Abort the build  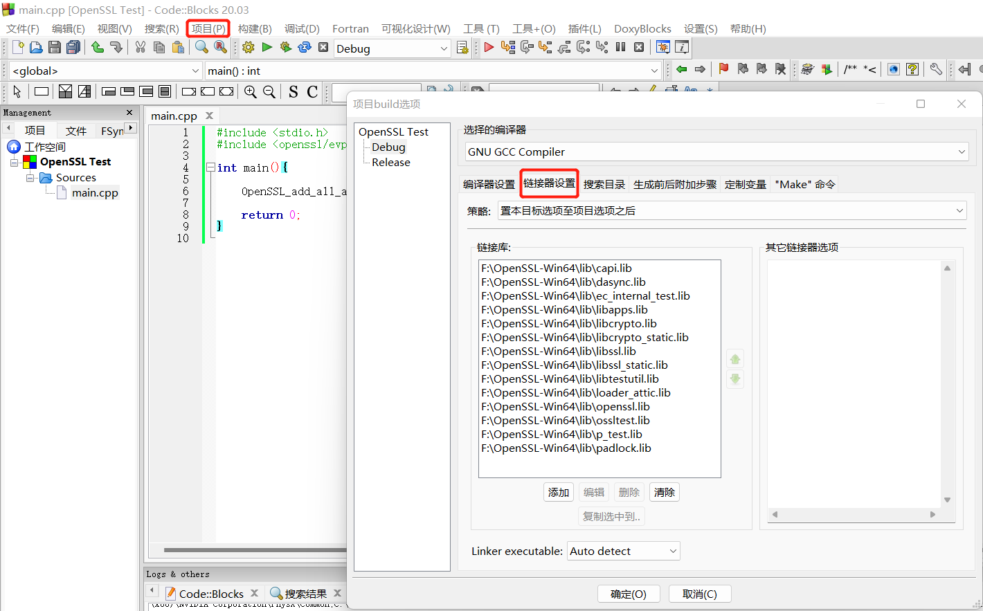(x=323, y=47)
